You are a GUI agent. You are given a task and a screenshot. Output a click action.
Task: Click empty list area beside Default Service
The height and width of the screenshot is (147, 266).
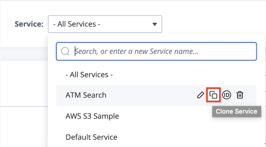[187, 137]
